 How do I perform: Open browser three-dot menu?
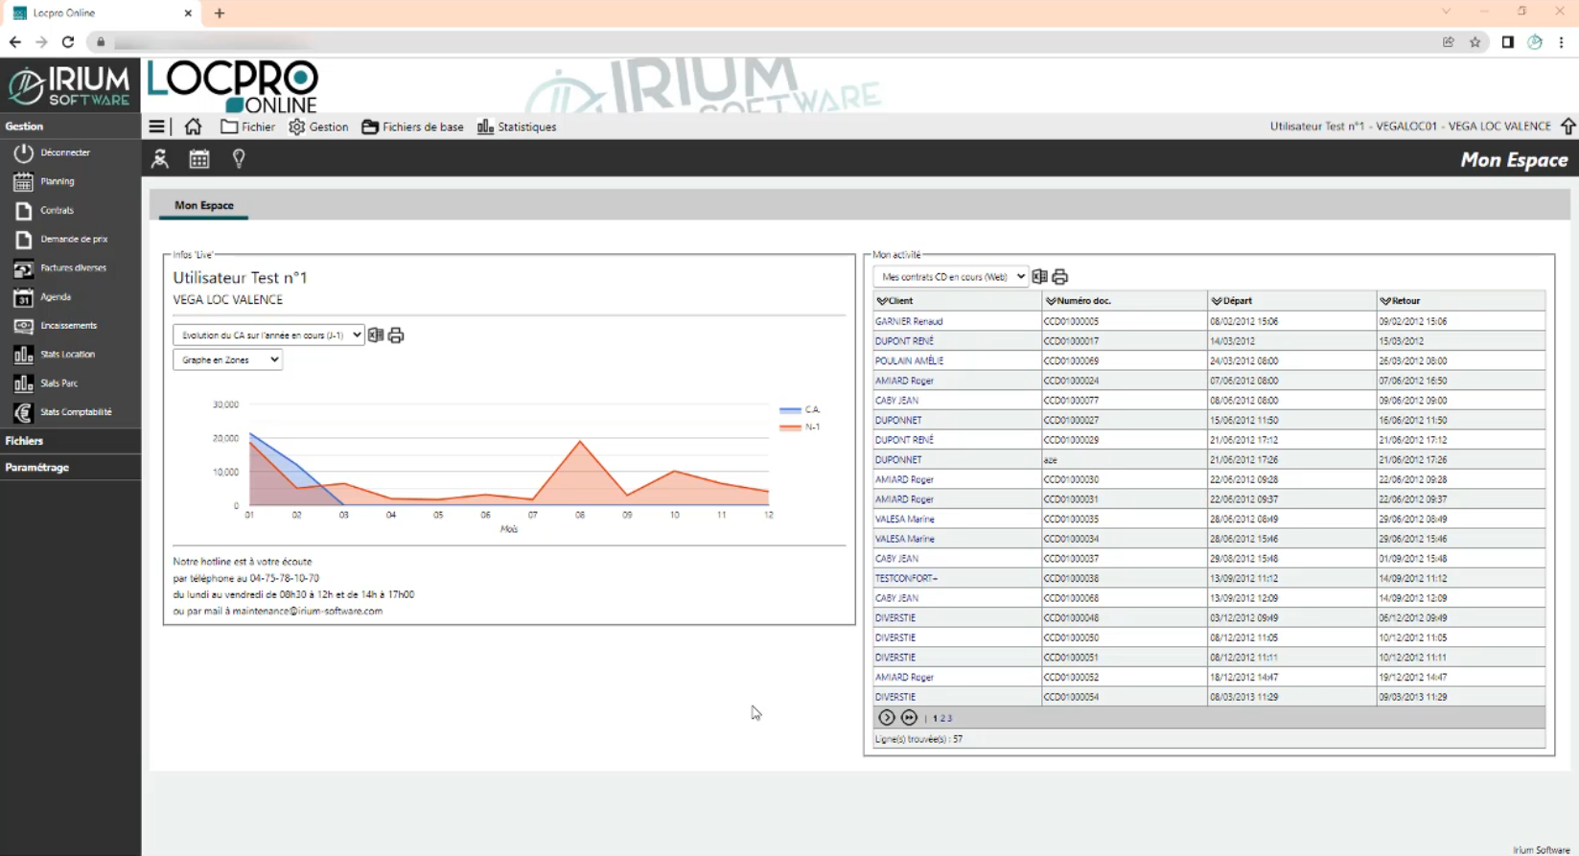(1562, 42)
